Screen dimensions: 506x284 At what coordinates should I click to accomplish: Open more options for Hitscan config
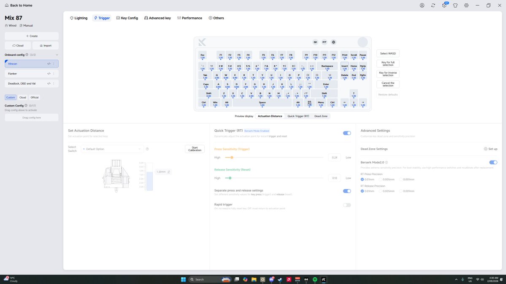(x=54, y=64)
